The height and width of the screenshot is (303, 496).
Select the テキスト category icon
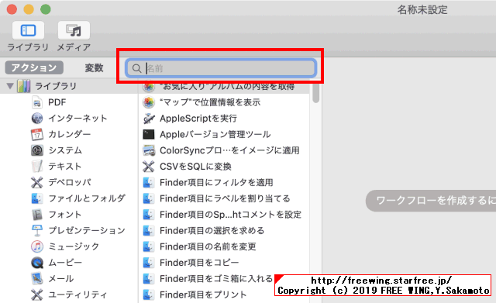[x=37, y=167]
